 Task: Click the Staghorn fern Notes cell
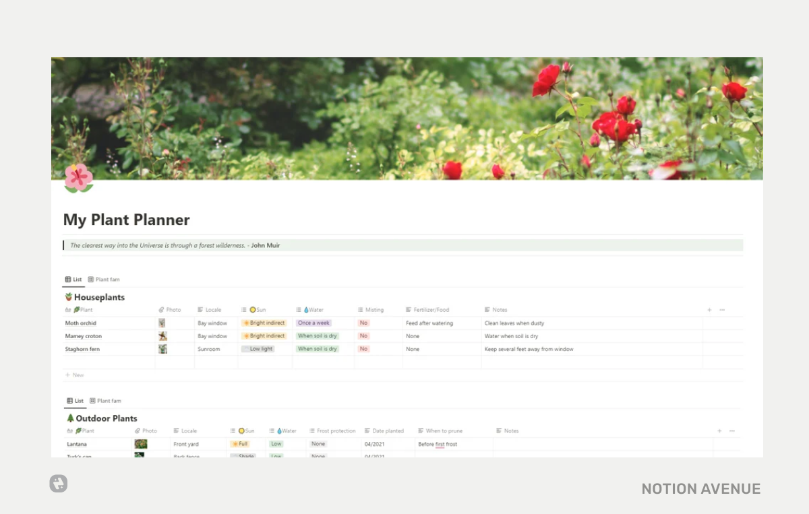point(533,348)
